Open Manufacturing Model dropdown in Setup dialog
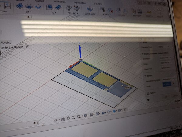182x137 pixels. (x=168, y=79)
